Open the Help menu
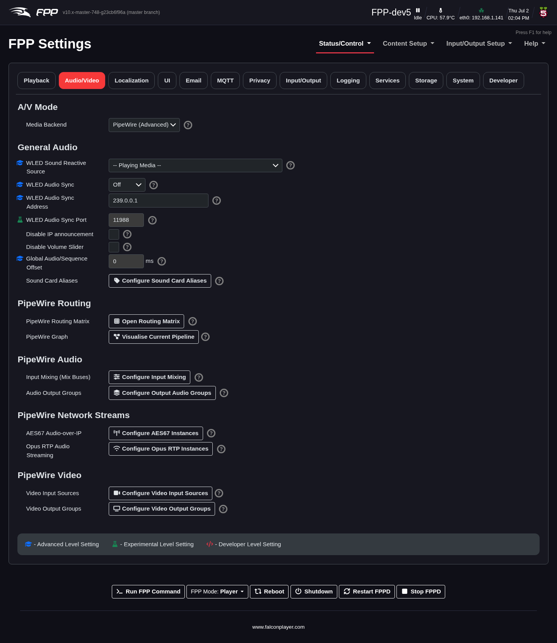Viewport: 557px width, 643px height. pos(535,44)
